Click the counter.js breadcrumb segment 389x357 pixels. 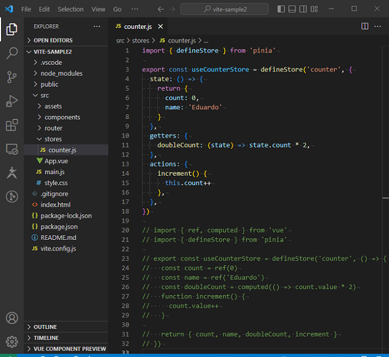182,41
